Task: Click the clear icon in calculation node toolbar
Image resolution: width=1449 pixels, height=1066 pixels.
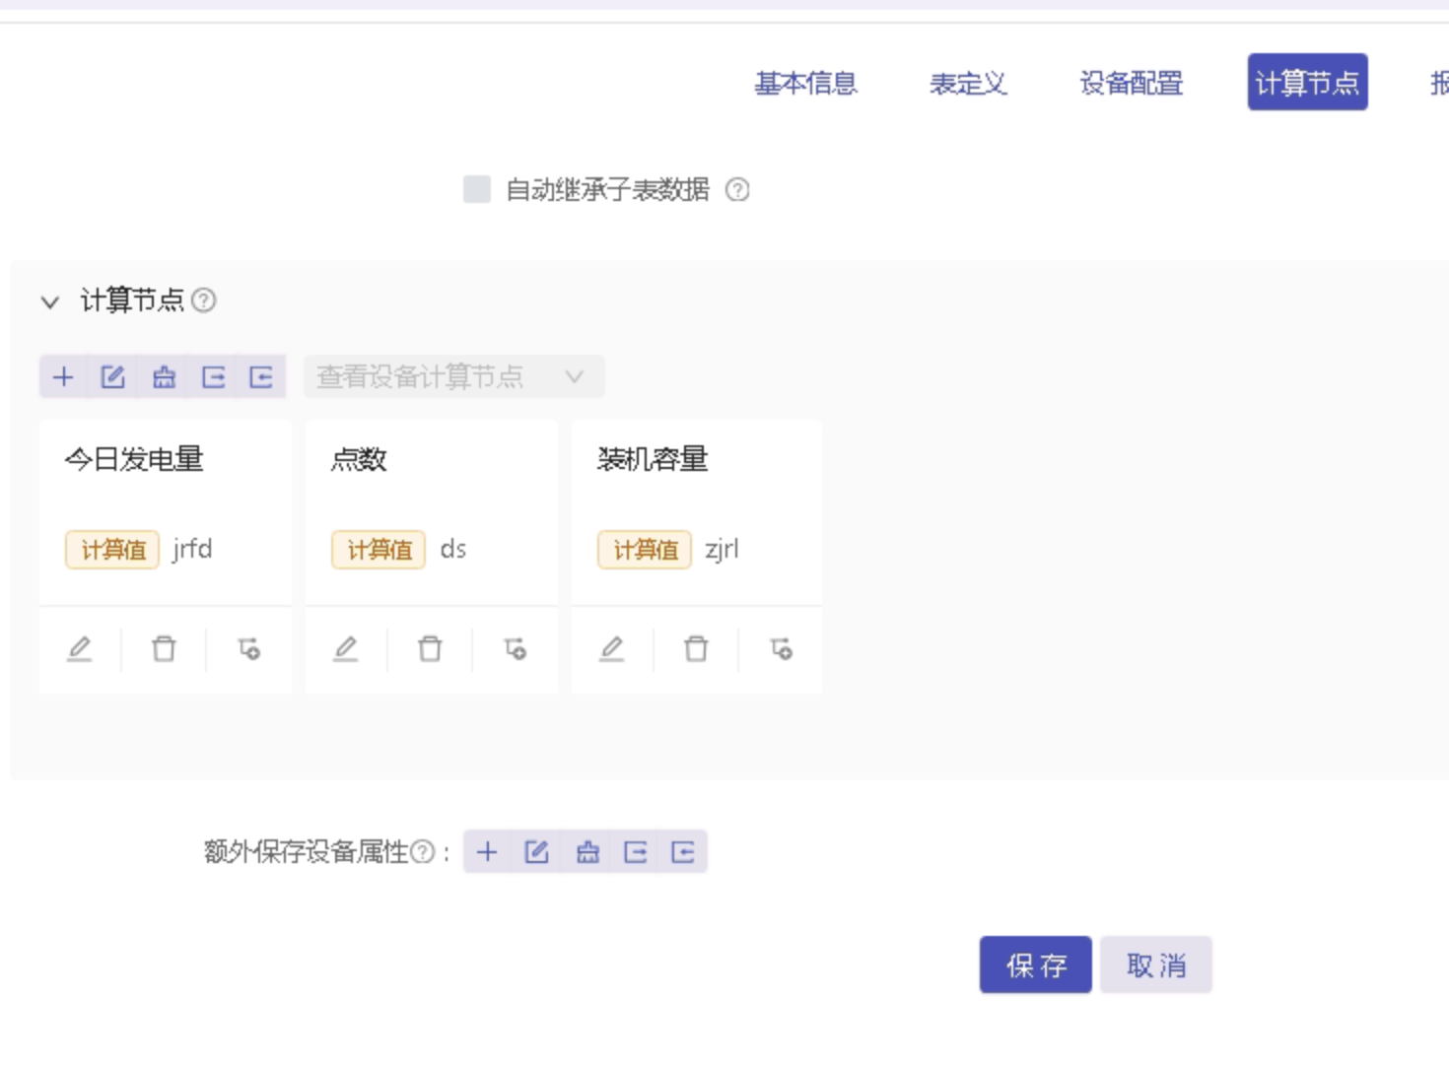Action: coord(164,377)
